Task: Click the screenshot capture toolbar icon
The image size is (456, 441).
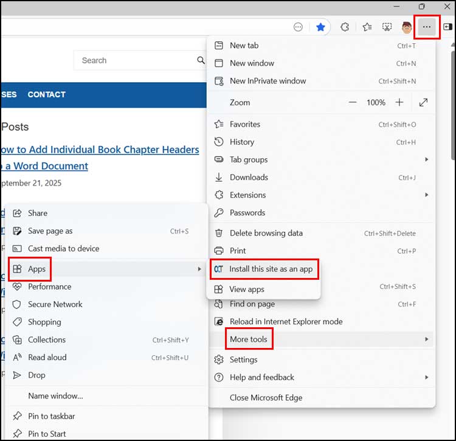Action: click(x=387, y=27)
